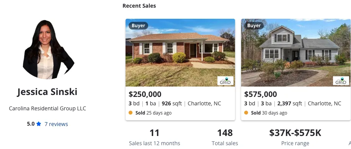Click the Buyer badge on the brick house
Screen dimensions: 351x149
[138, 26]
